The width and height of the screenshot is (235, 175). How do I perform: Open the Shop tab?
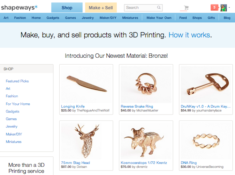coord(67,7)
